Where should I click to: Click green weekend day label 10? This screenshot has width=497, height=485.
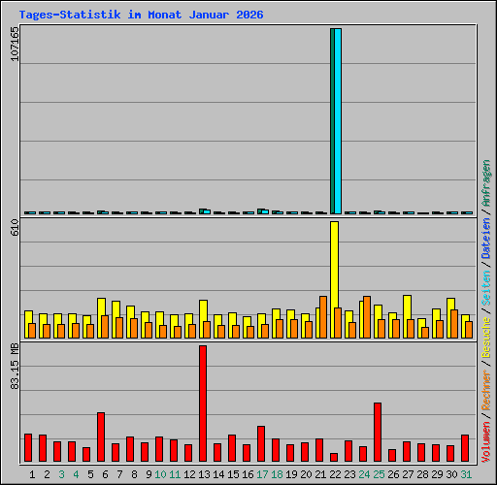tap(160, 474)
